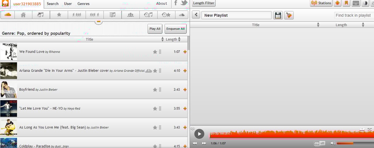Toggle favorite star on Boyfriend track

pos(155,90)
